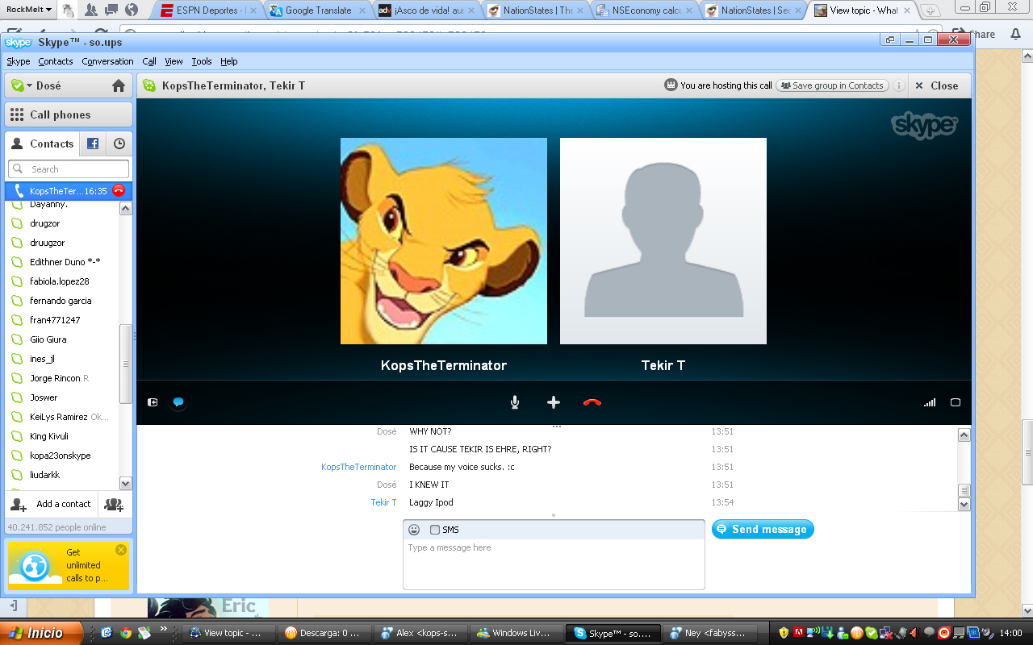Click the plus icon to add participants
1033x645 pixels.
click(554, 402)
